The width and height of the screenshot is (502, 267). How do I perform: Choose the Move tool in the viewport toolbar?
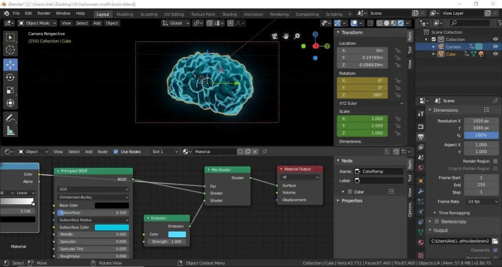(10, 64)
